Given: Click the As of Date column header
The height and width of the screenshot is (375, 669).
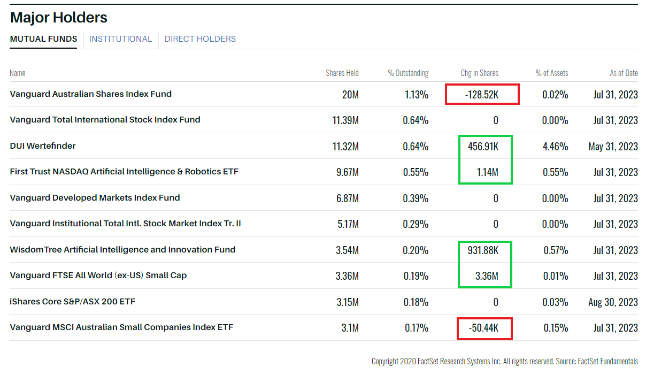Looking at the screenshot, I should tap(624, 73).
